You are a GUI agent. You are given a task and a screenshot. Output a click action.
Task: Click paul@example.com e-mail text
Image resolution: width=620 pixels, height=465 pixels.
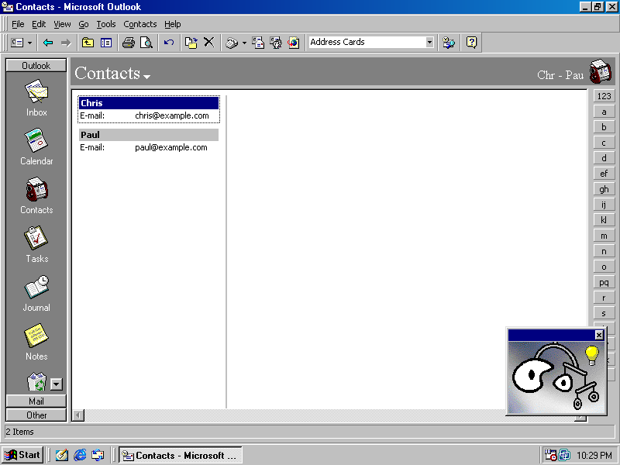point(170,147)
